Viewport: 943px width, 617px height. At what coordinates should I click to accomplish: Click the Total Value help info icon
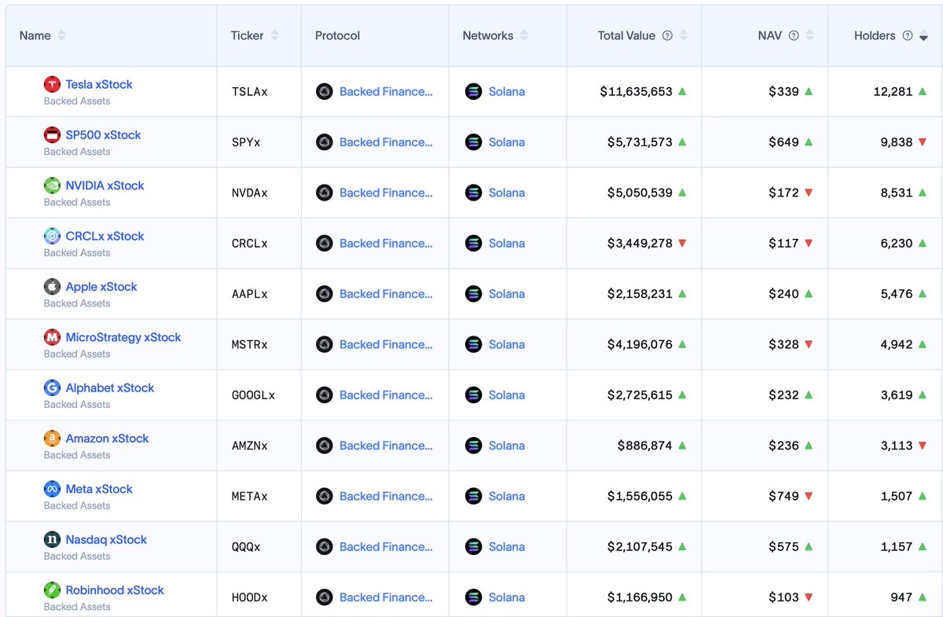point(667,35)
